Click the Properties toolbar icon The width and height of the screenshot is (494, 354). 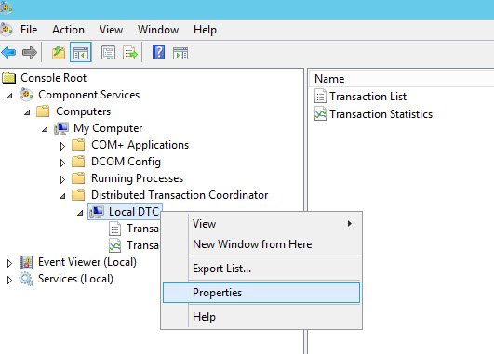pyautogui.click(x=108, y=52)
